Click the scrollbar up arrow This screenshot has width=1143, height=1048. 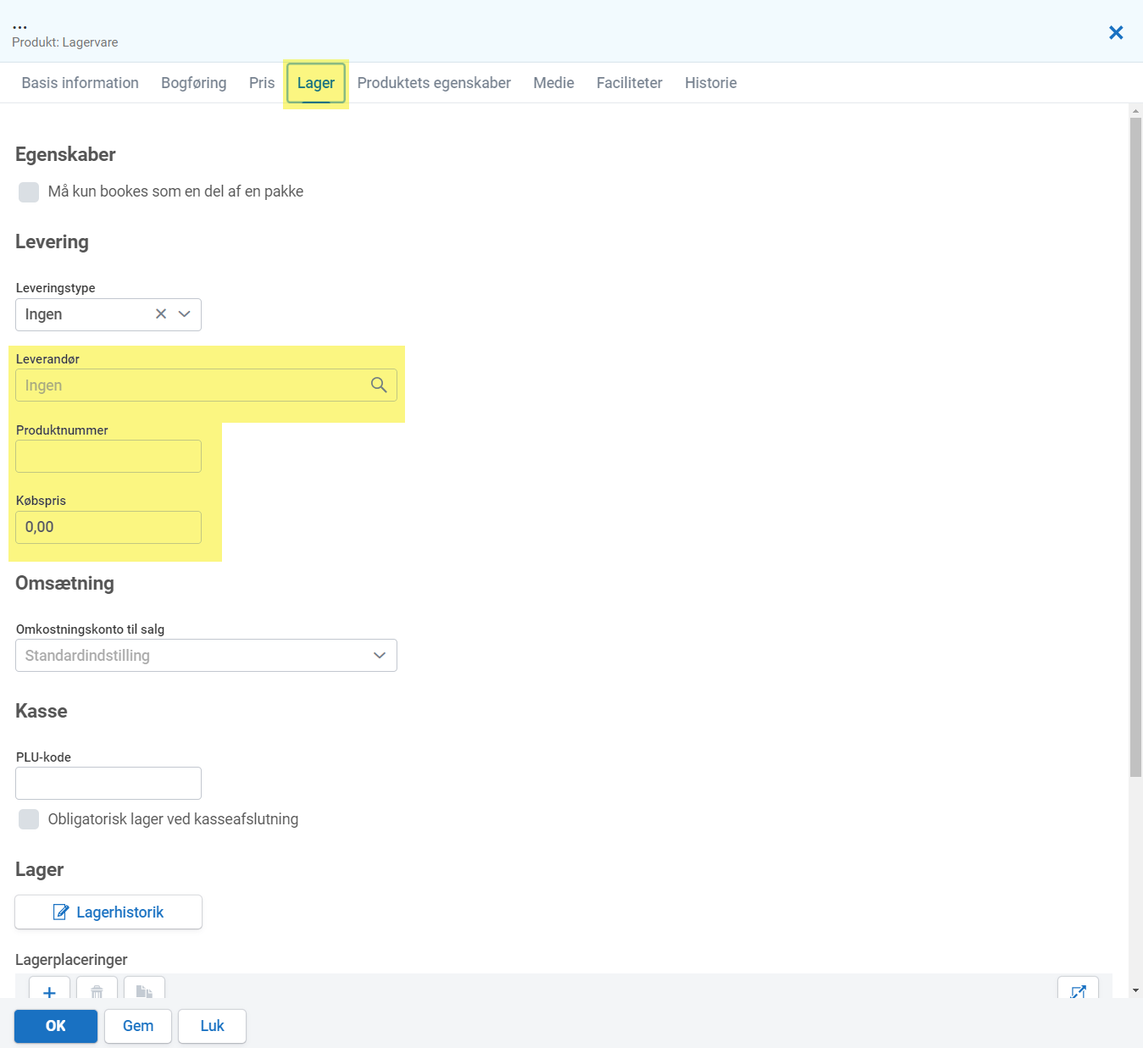(1136, 111)
